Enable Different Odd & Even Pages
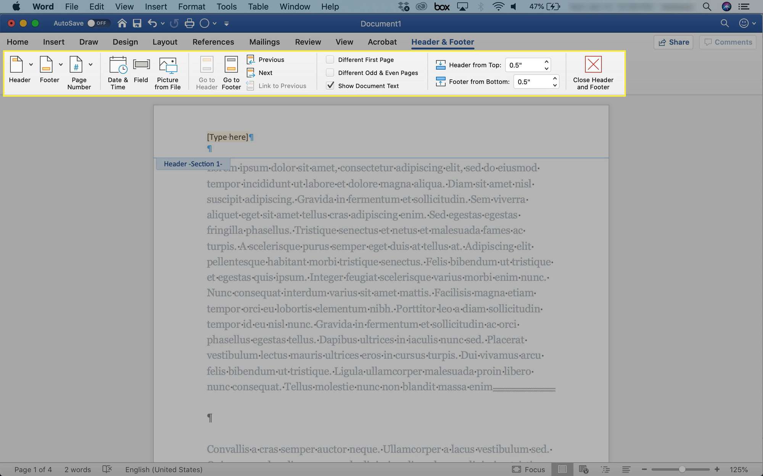Screen dimensions: 763x476 tap(330, 73)
